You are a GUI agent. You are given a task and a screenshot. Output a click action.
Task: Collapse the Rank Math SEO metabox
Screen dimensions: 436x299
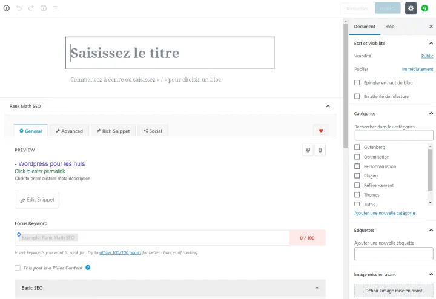tap(328, 106)
